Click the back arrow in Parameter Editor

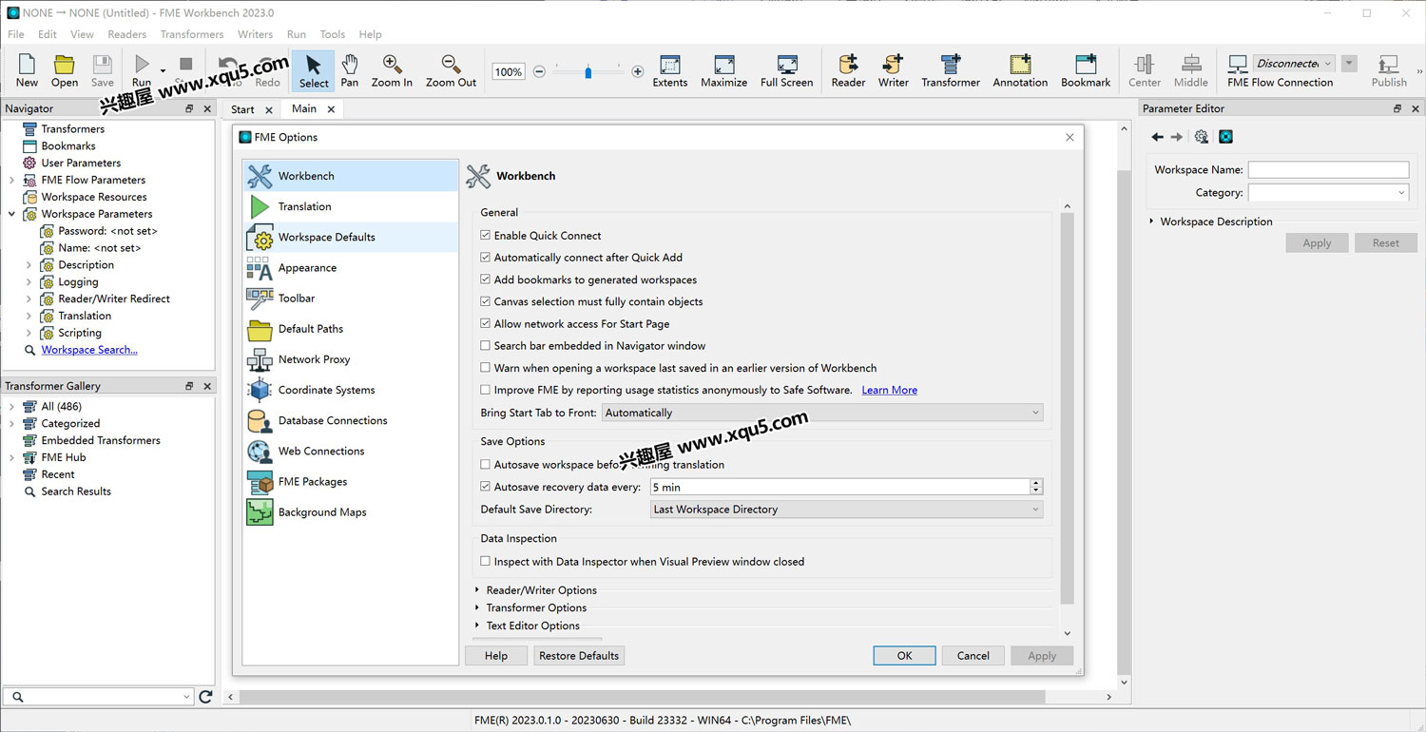click(1157, 137)
